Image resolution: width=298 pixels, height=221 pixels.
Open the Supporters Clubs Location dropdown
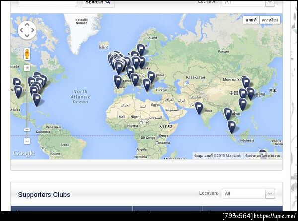click(248, 194)
